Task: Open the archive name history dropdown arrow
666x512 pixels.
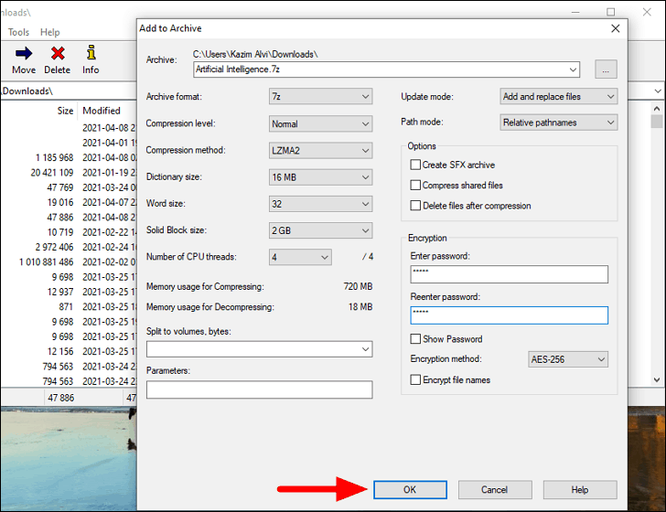Action: [573, 69]
